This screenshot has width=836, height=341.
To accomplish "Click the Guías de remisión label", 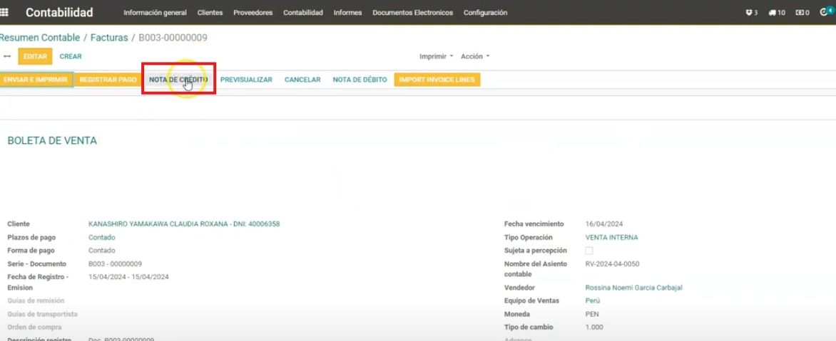I will [x=36, y=300].
